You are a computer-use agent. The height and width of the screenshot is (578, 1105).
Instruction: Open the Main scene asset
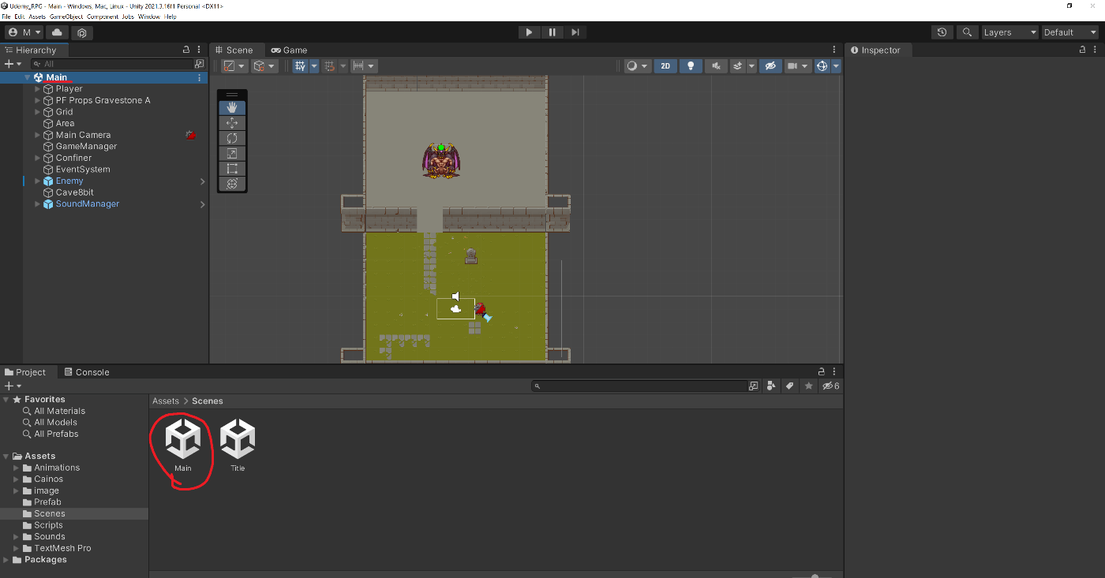pos(183,445)
